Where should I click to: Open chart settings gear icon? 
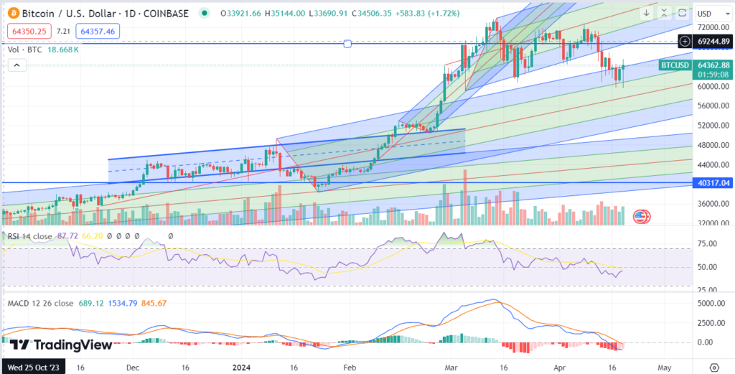click(x=714, y=367)
